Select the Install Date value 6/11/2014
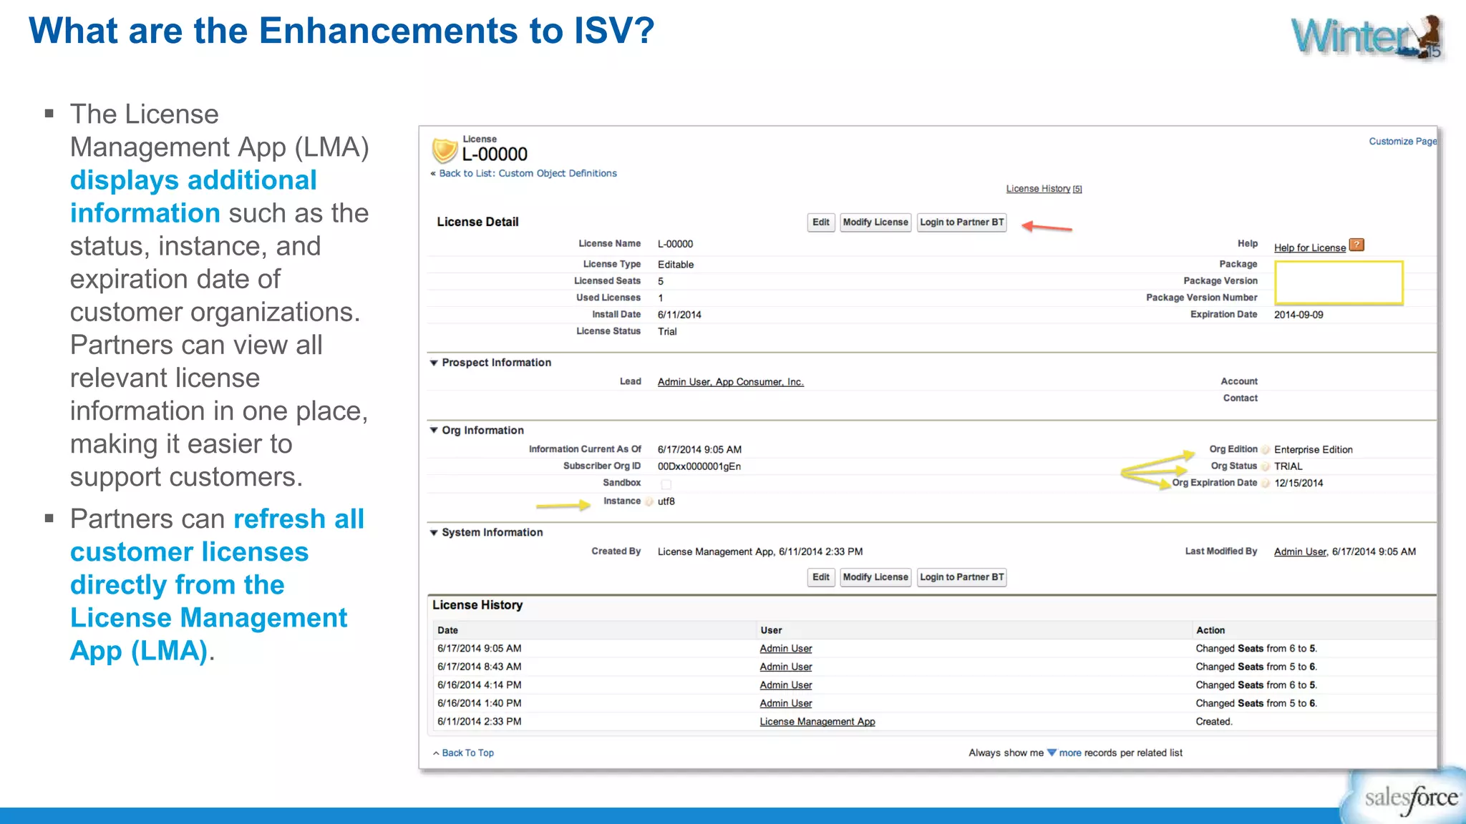Image resolution: width=1466 pixels, height=824 pixels. [x=679, y=315]
